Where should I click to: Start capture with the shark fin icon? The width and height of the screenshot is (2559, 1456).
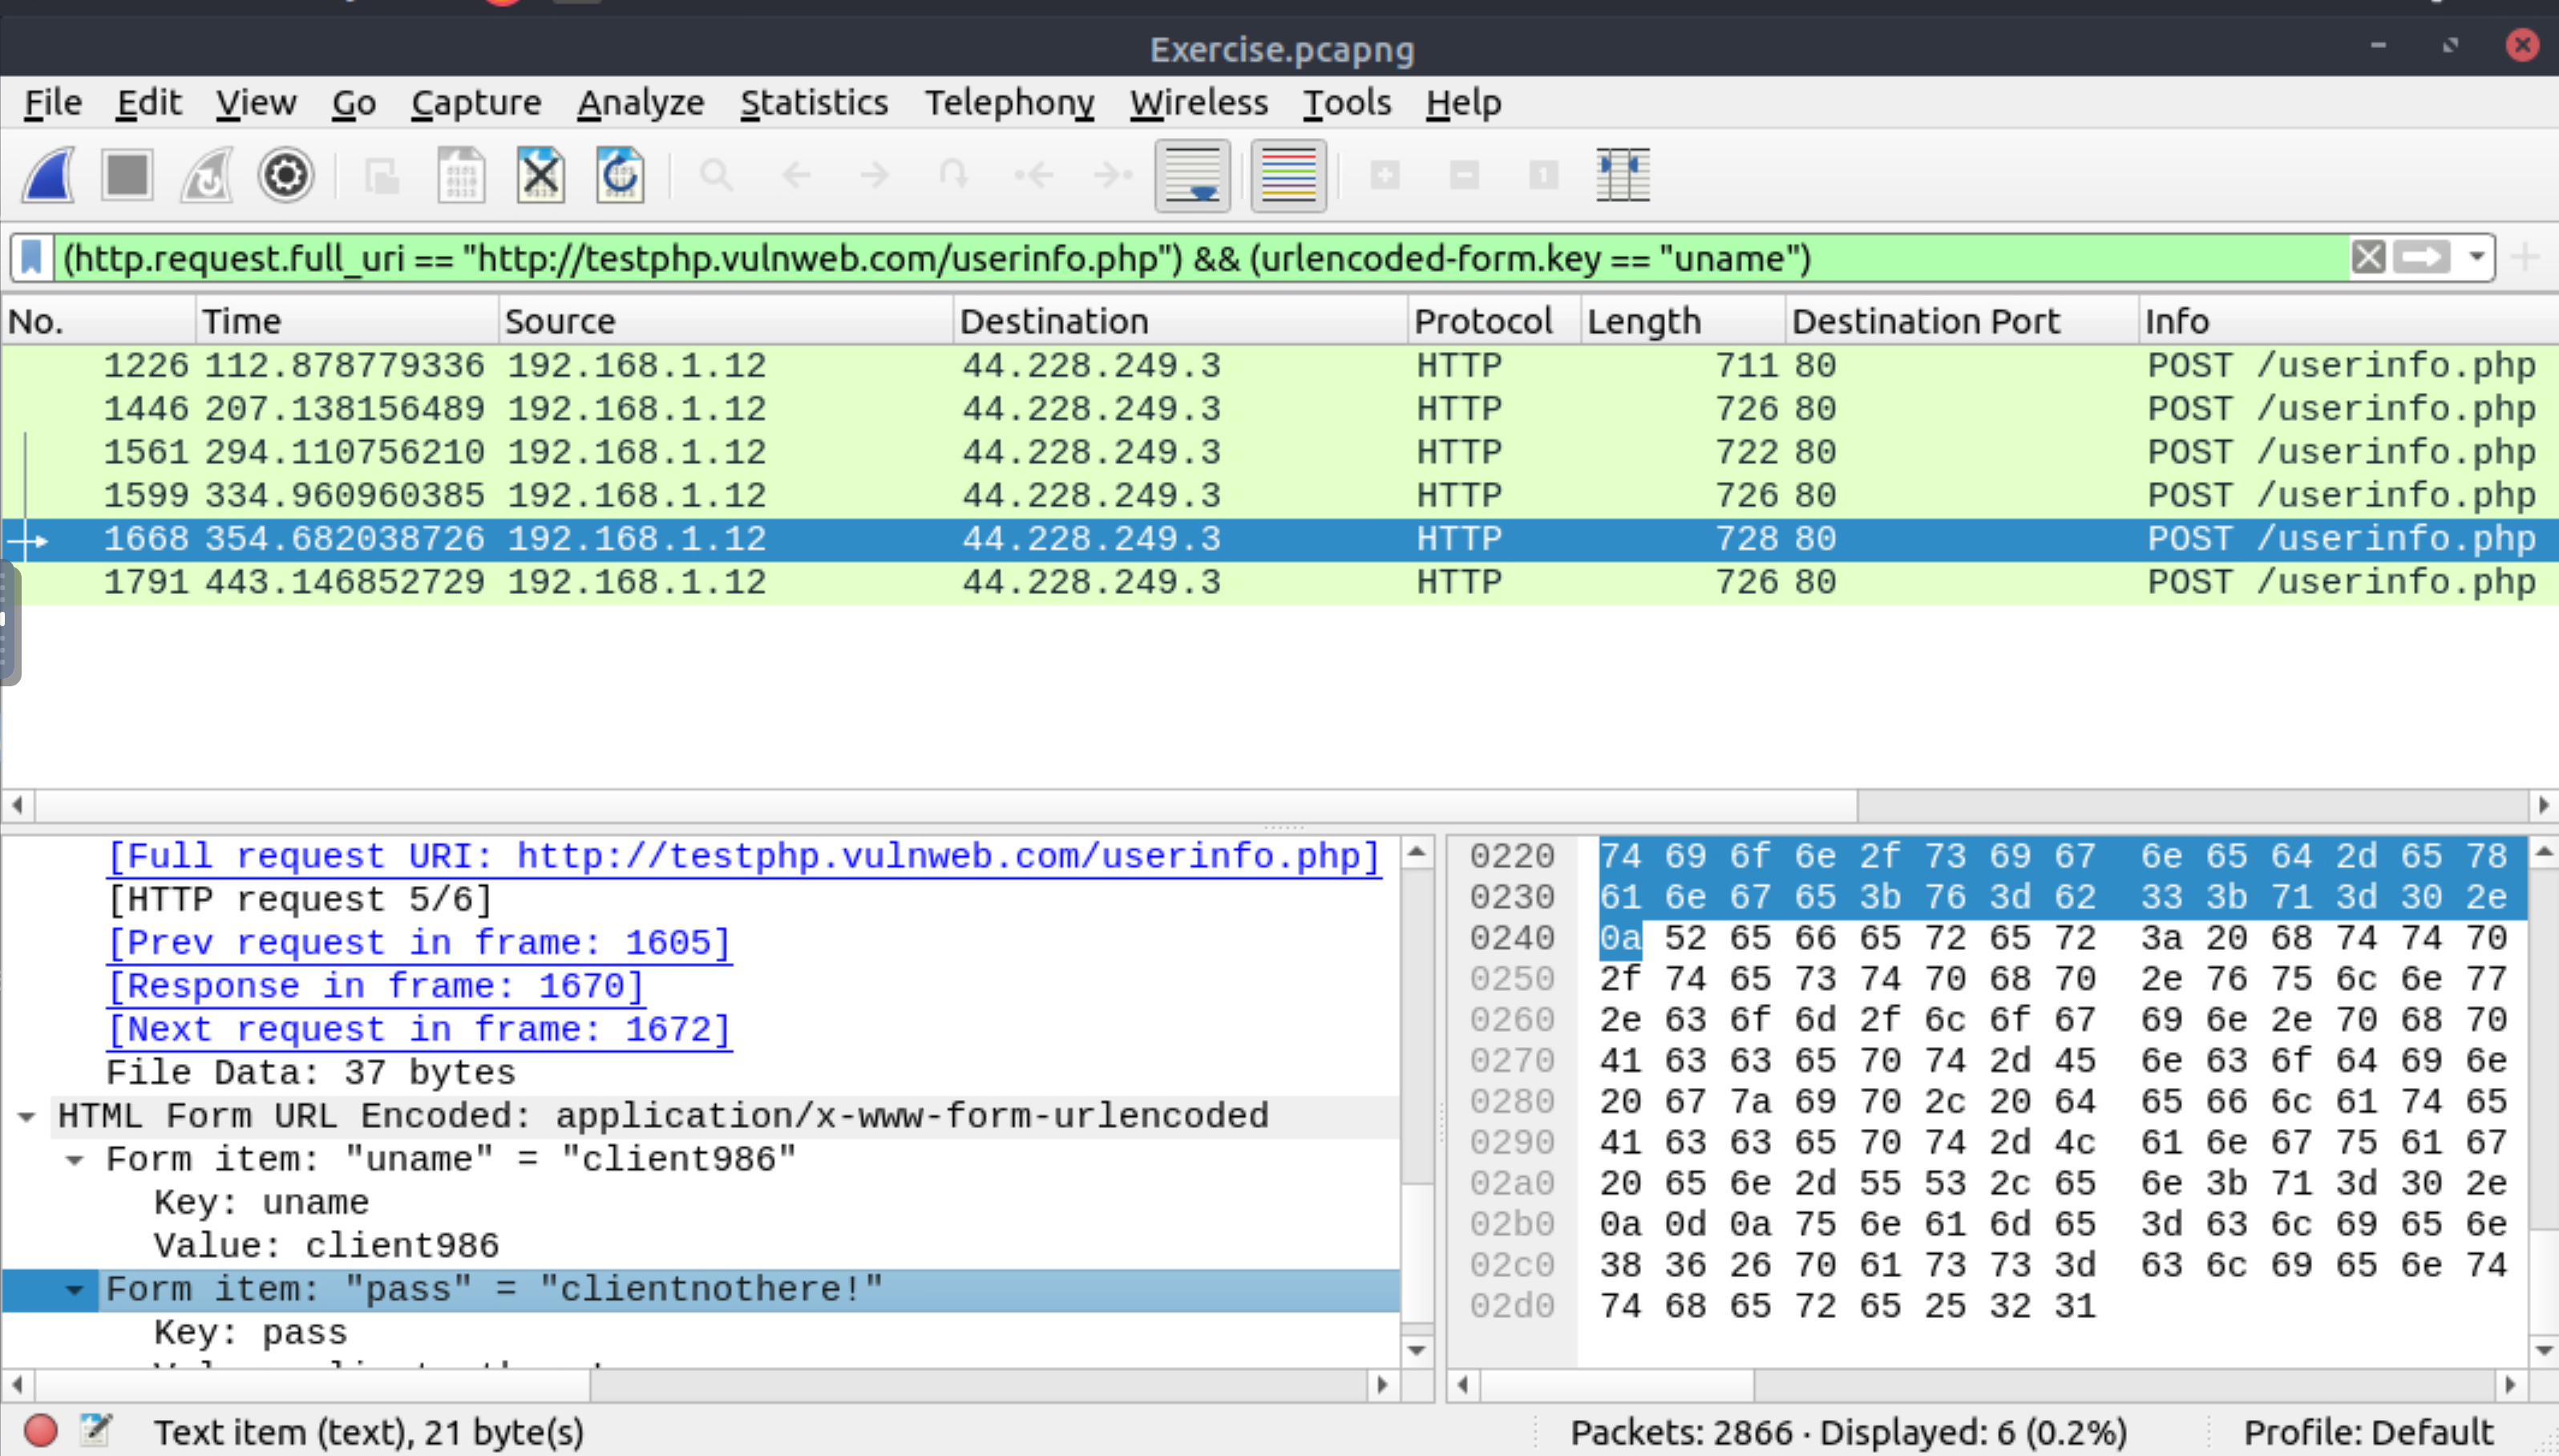click(x=48, y=176)
